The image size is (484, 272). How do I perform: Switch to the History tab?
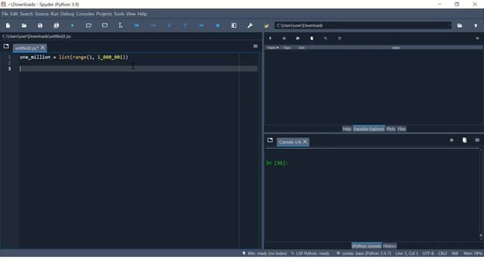pos(389,246)
